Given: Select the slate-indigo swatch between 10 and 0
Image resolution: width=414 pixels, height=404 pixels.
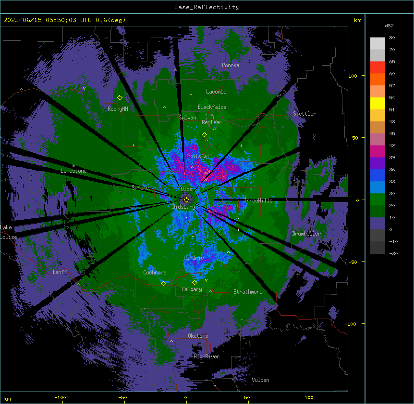Looking at the screenshot, I should (x=377, y=224).
